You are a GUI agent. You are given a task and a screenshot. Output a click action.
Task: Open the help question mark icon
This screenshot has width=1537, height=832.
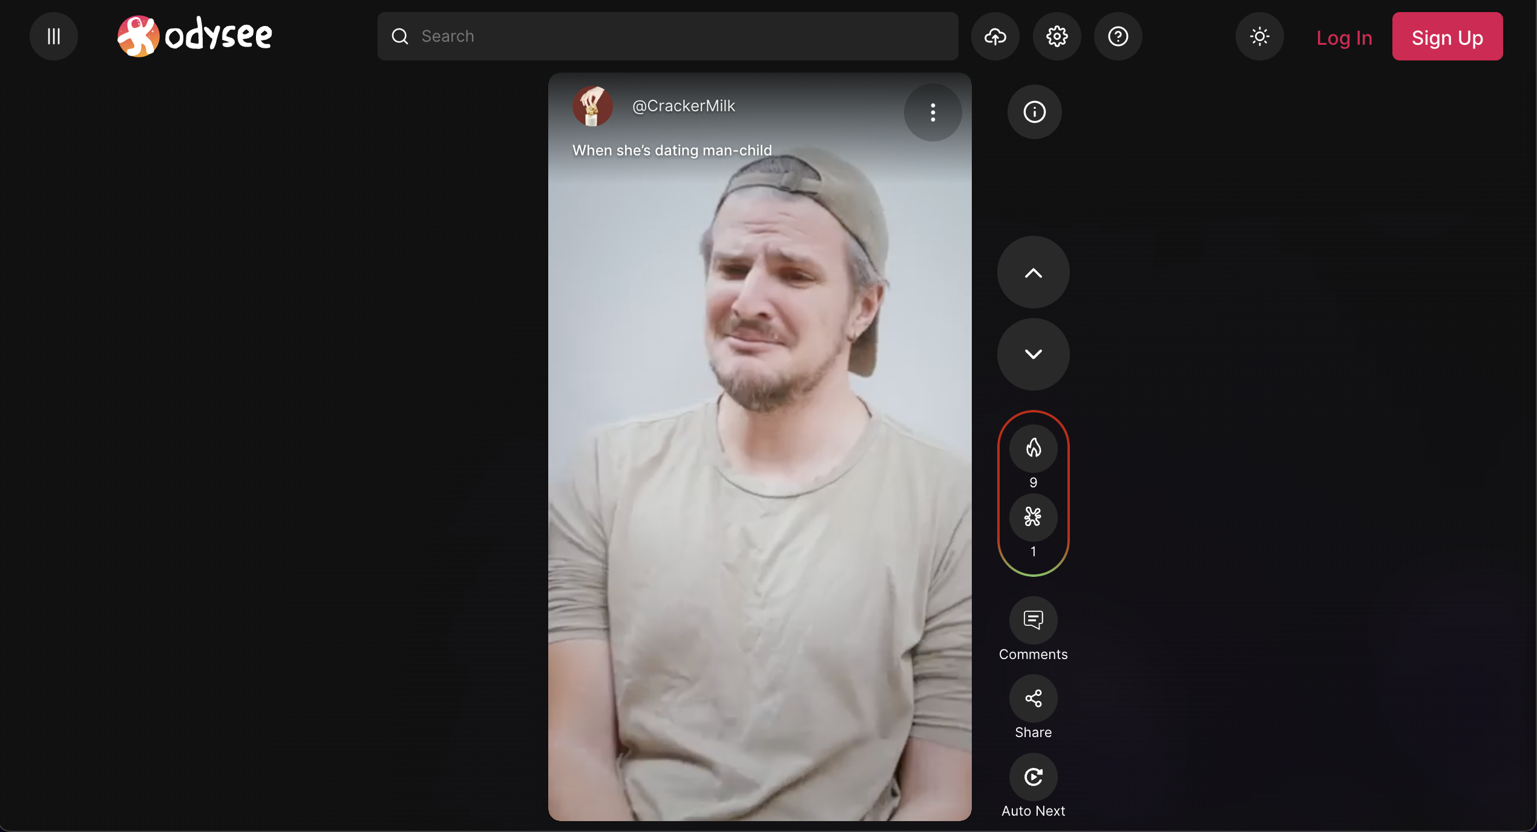[1118, 36]
